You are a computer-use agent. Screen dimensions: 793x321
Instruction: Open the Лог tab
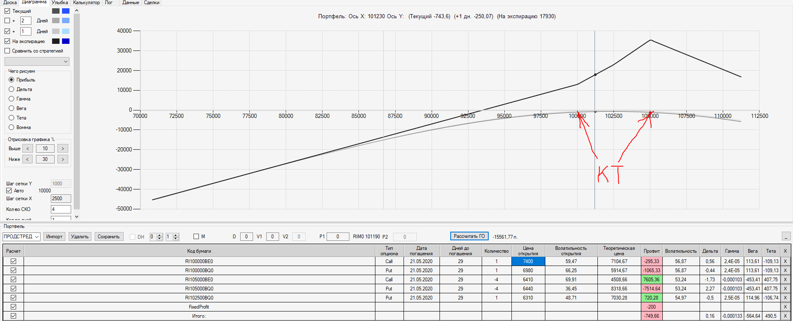point(109,2)
